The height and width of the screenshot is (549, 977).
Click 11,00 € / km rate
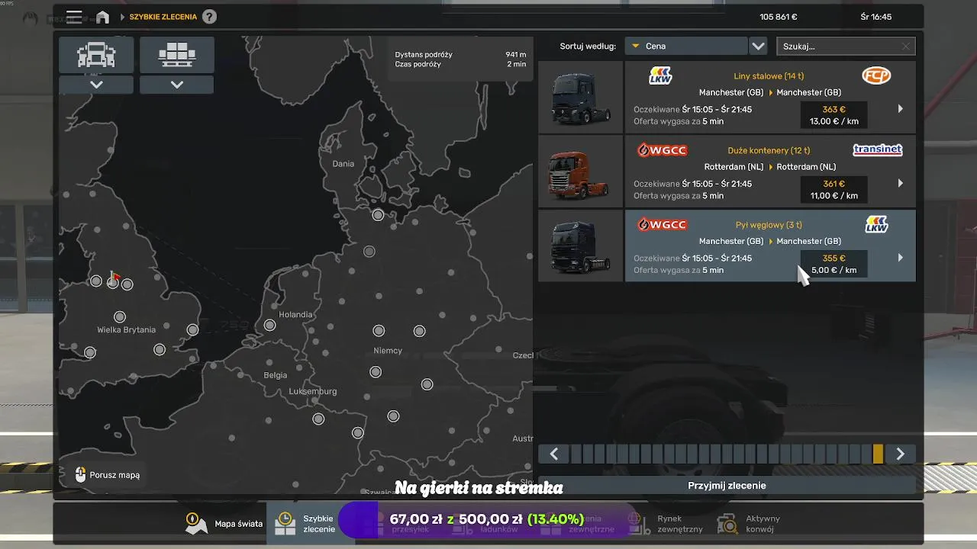click(834, 196)
